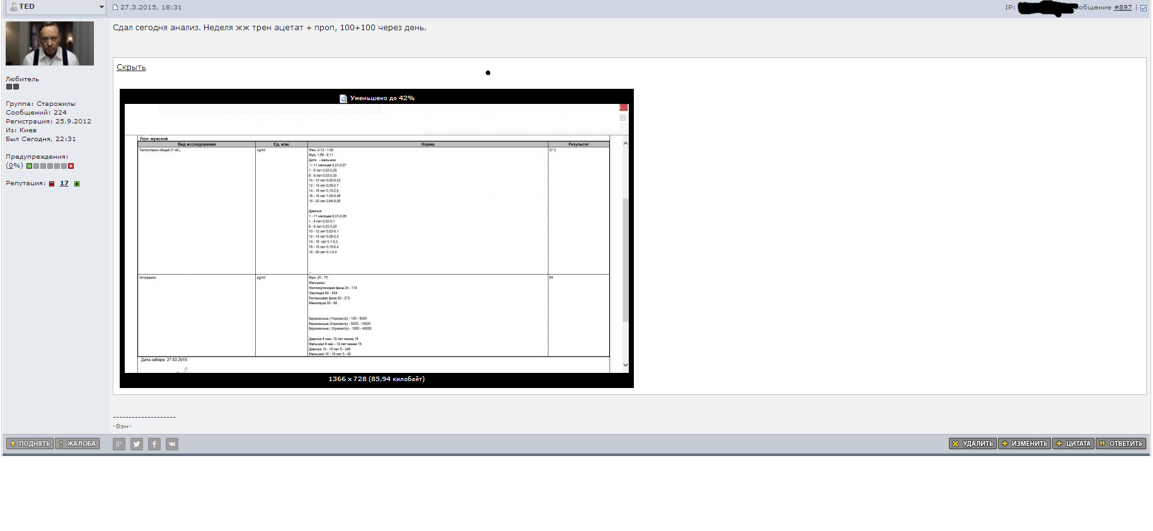This screenshot has width=1153, height=531.
Task: Open message link #897
Action: coord(1122,8)
